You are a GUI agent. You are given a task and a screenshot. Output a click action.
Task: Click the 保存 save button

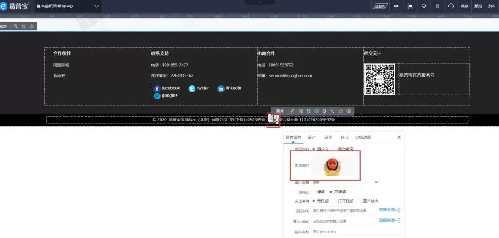pos(464,6)
